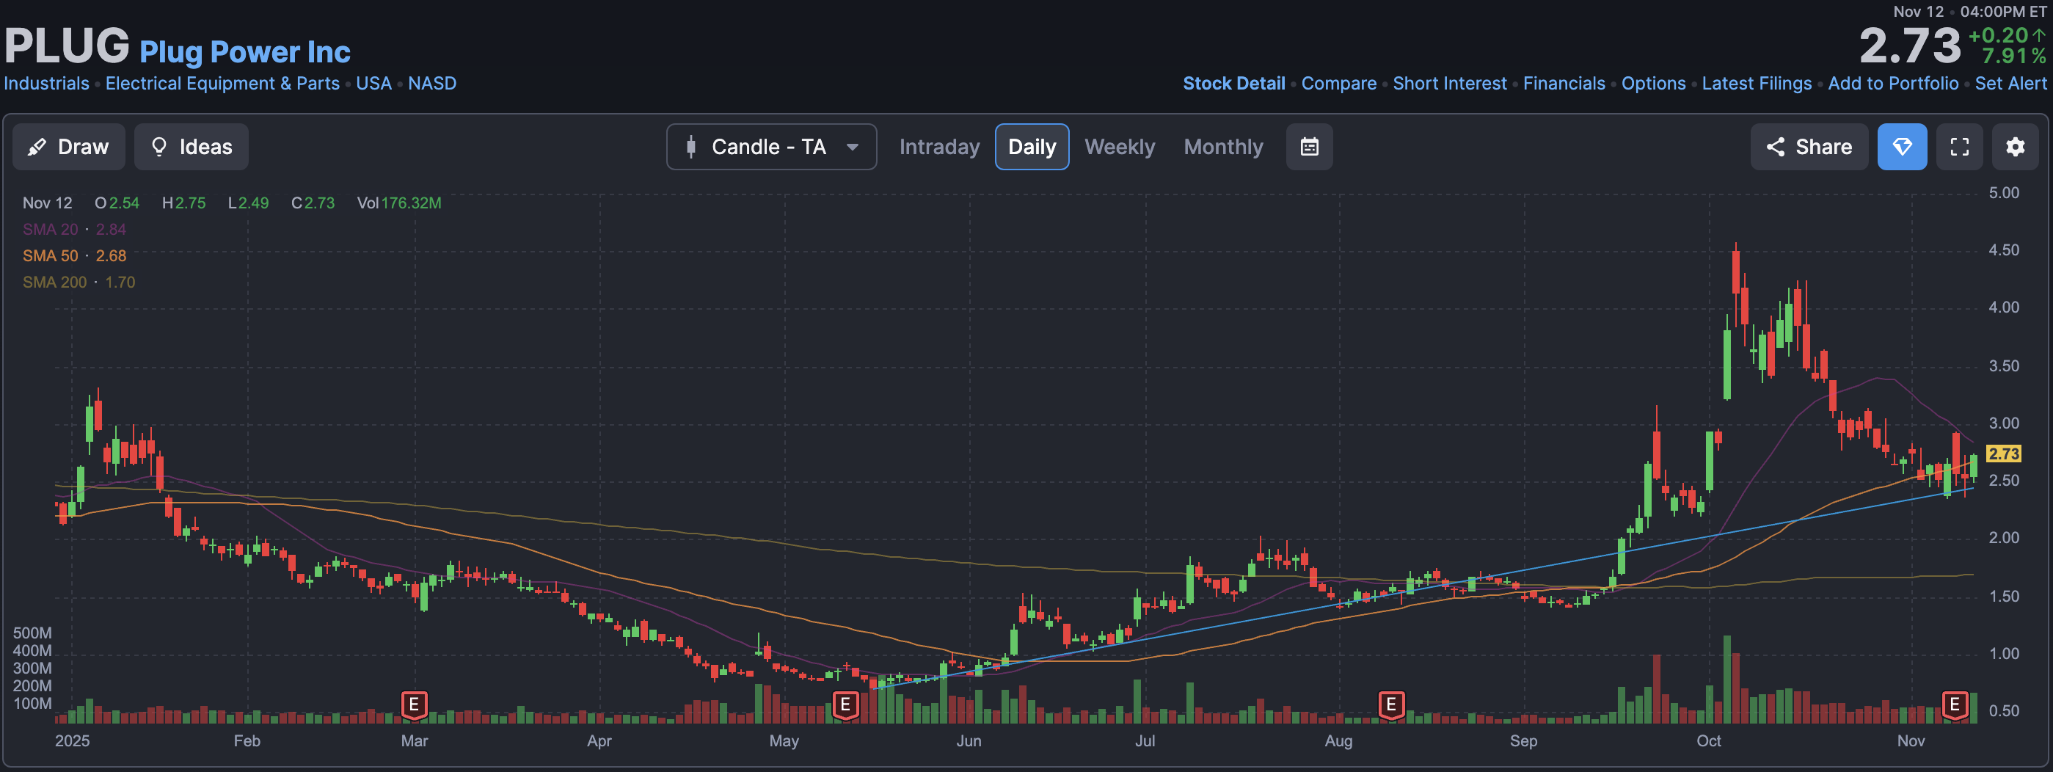Screen dimensions: 2053x772
Task: Open the Options link
Action: pyautogui.click(x=1653, y=84)
